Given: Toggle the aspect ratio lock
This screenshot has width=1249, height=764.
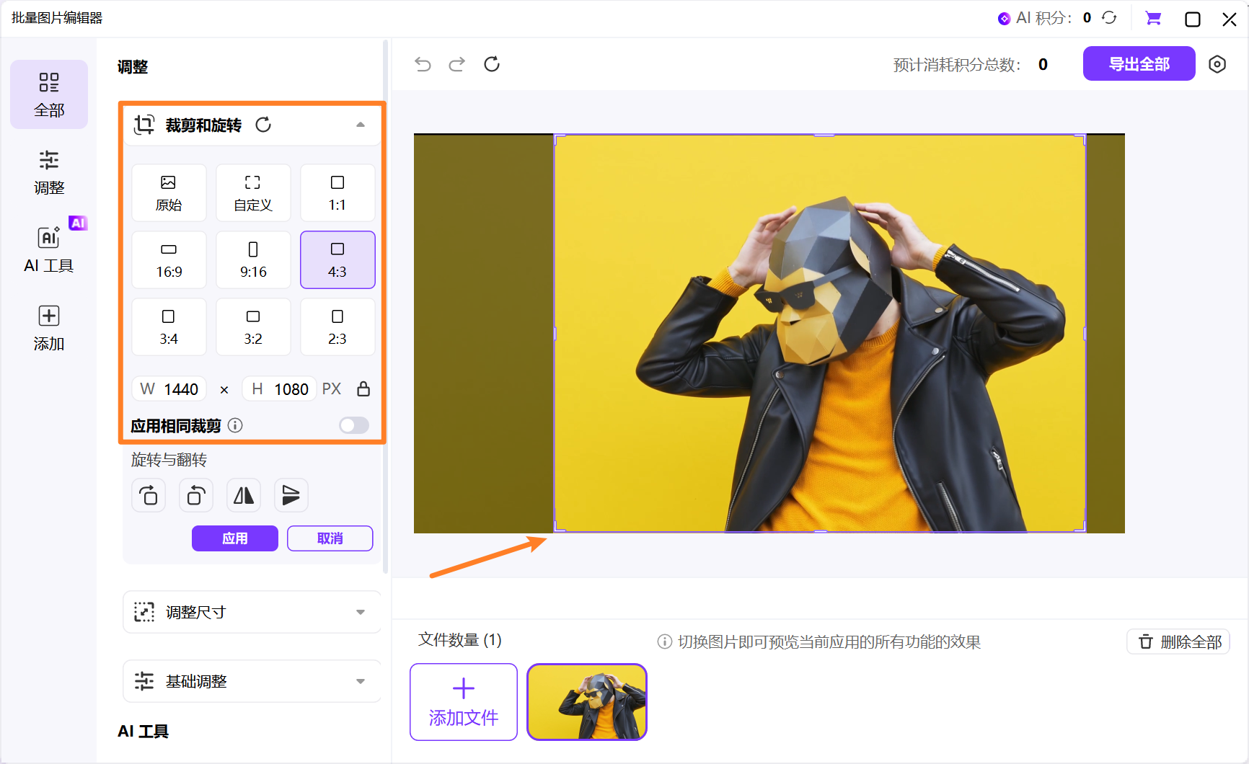Looking at the screenshot, I should (363, 389).
